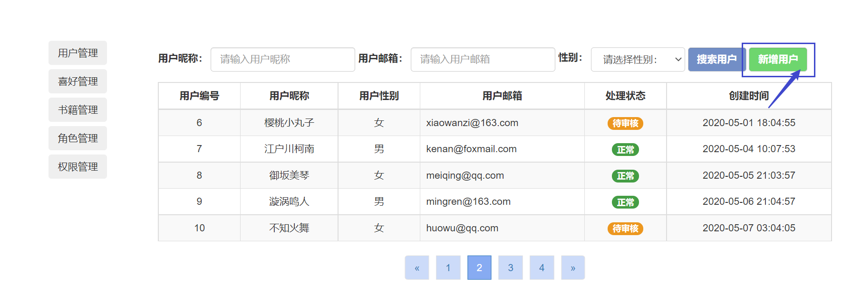Select nickname 江户川柯南
852x301 pixels.
point(290,149)
